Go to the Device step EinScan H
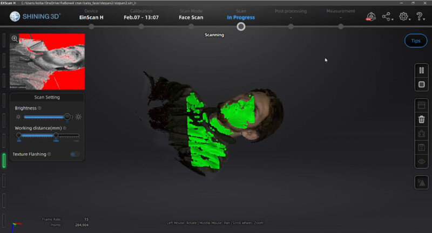432x233 pixels. 91,17
